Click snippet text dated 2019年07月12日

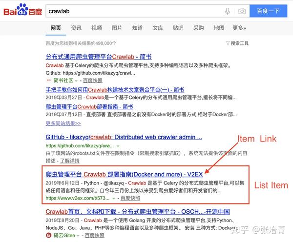tap(141, 114)
